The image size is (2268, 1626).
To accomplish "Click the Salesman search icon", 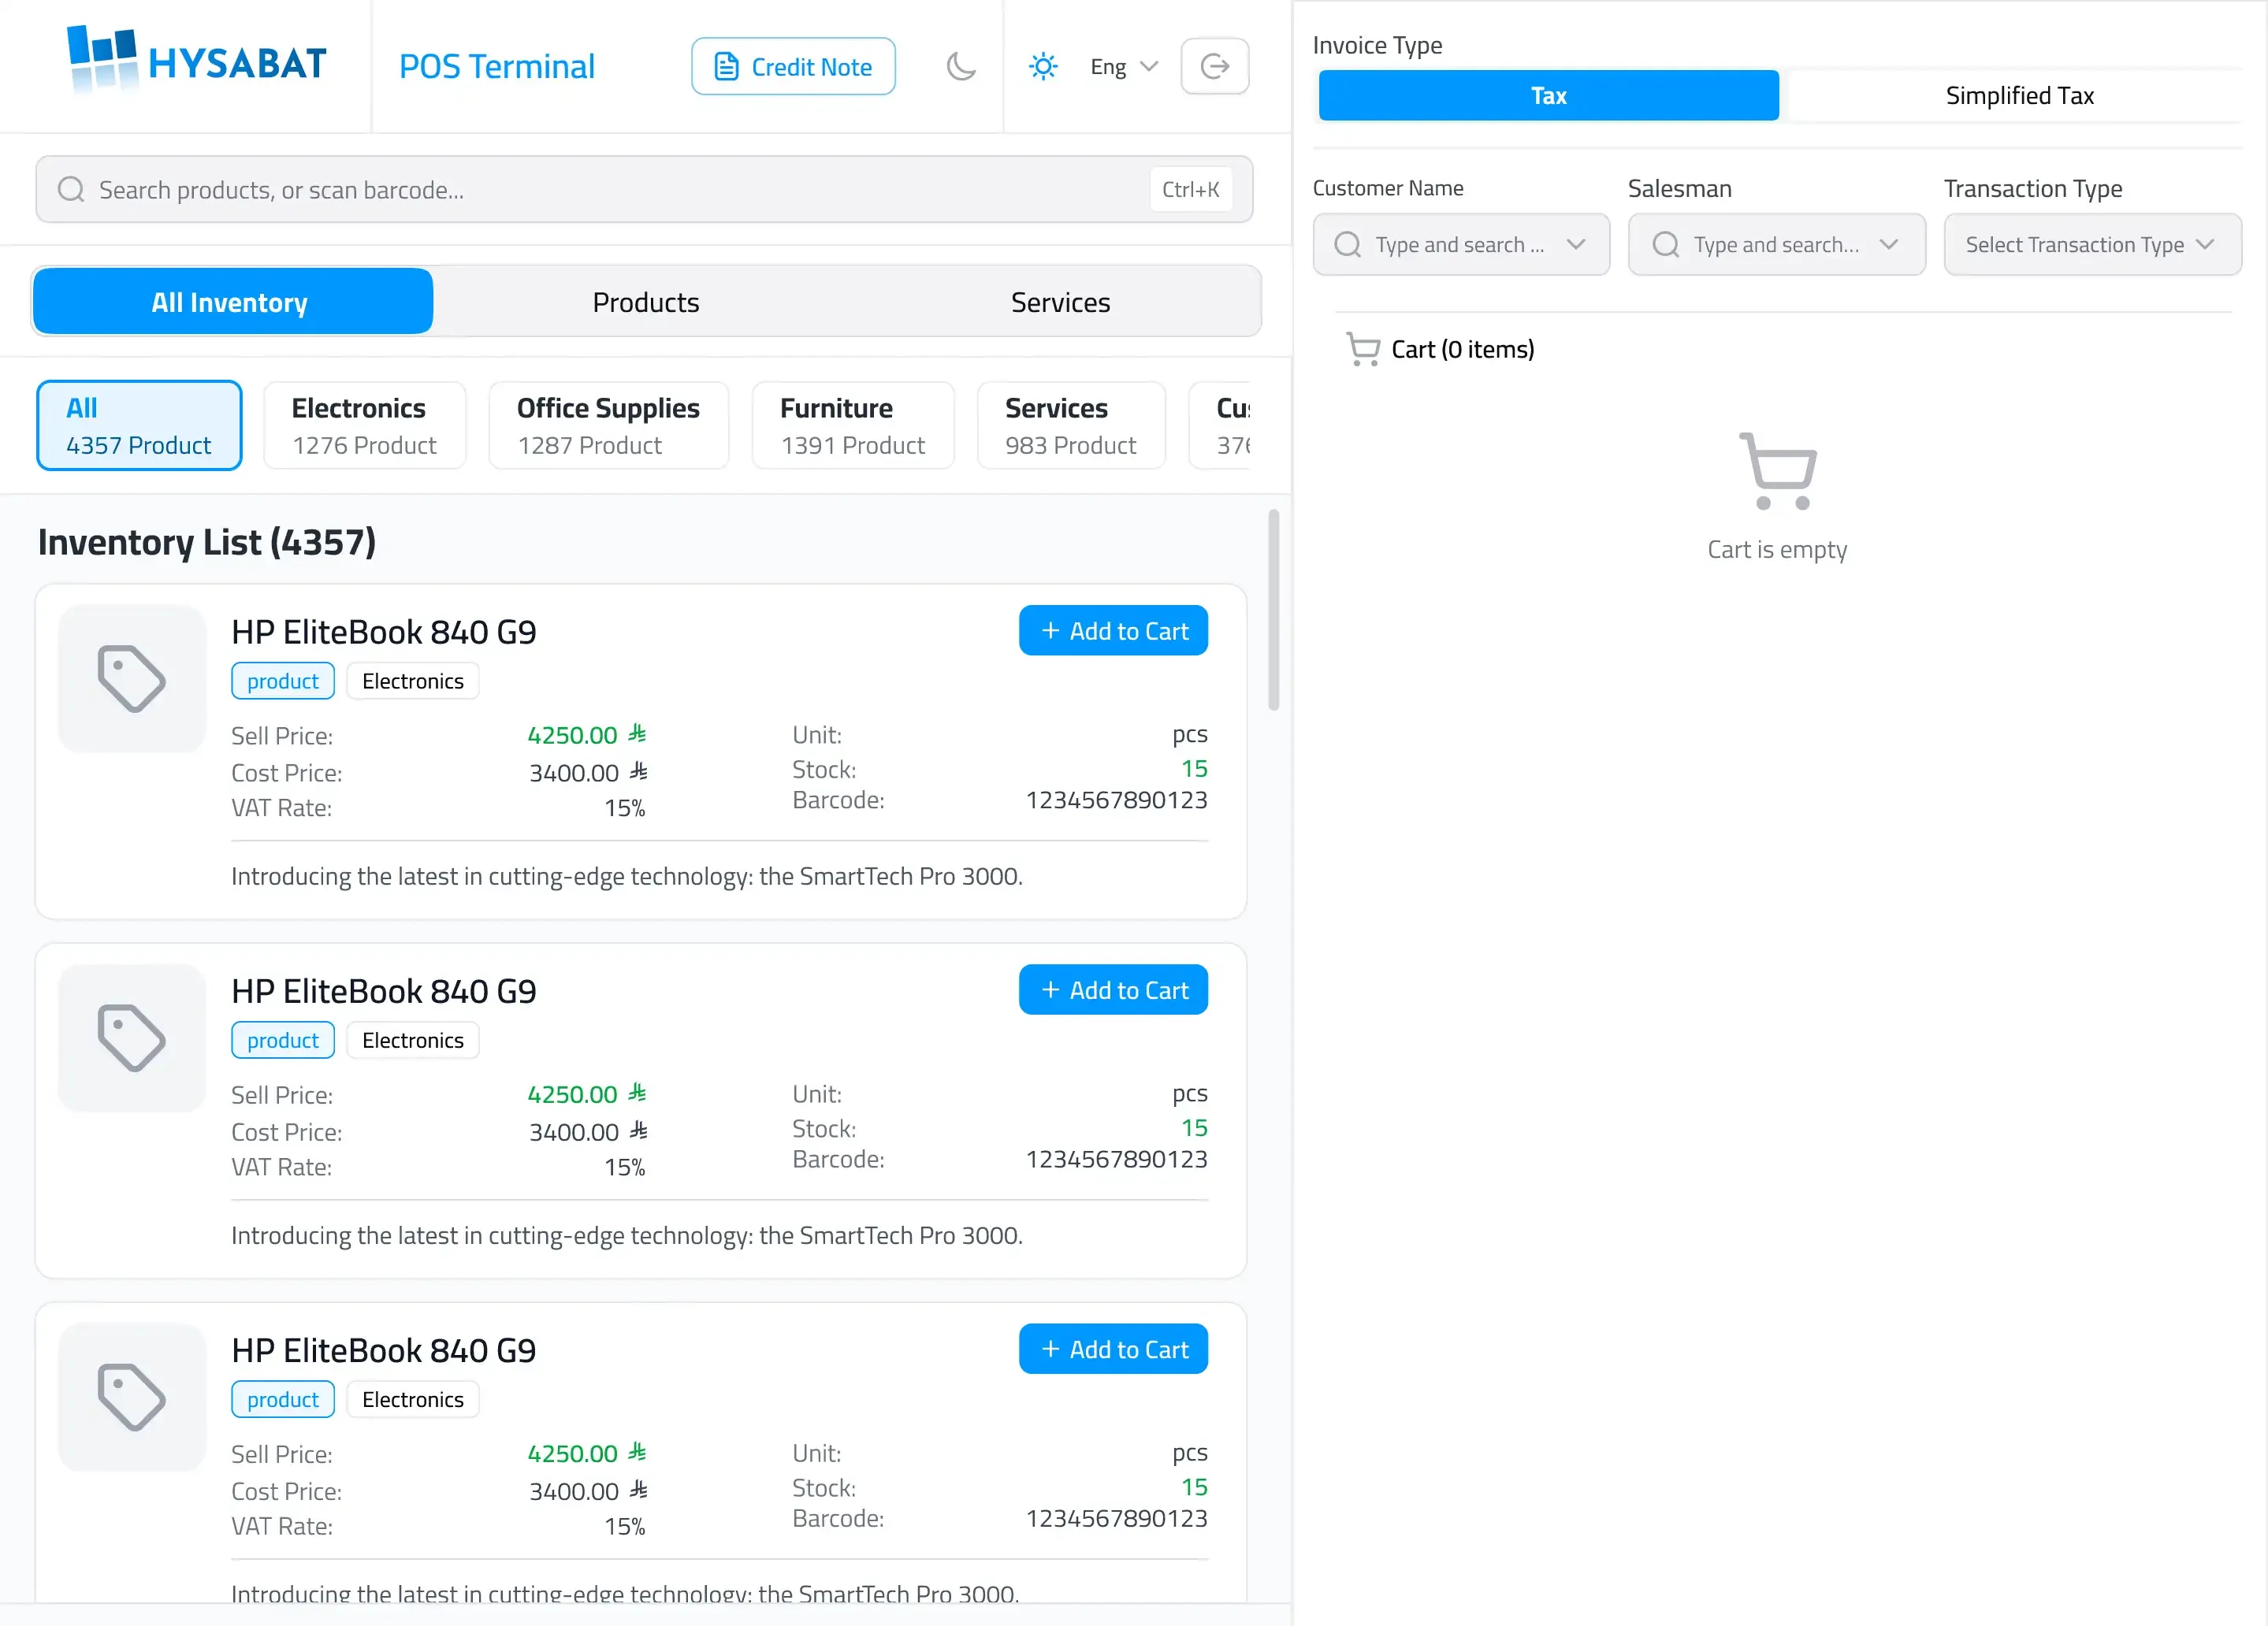I will pyautogui.click(x=1665, y=245).
